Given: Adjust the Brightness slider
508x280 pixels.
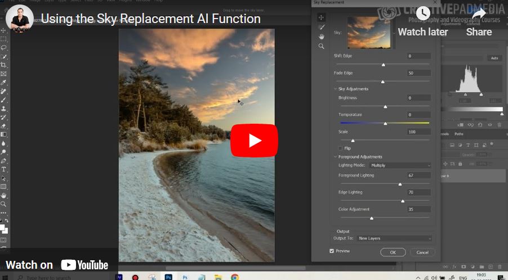Looking at the screenshot, I should coord(385,106).
